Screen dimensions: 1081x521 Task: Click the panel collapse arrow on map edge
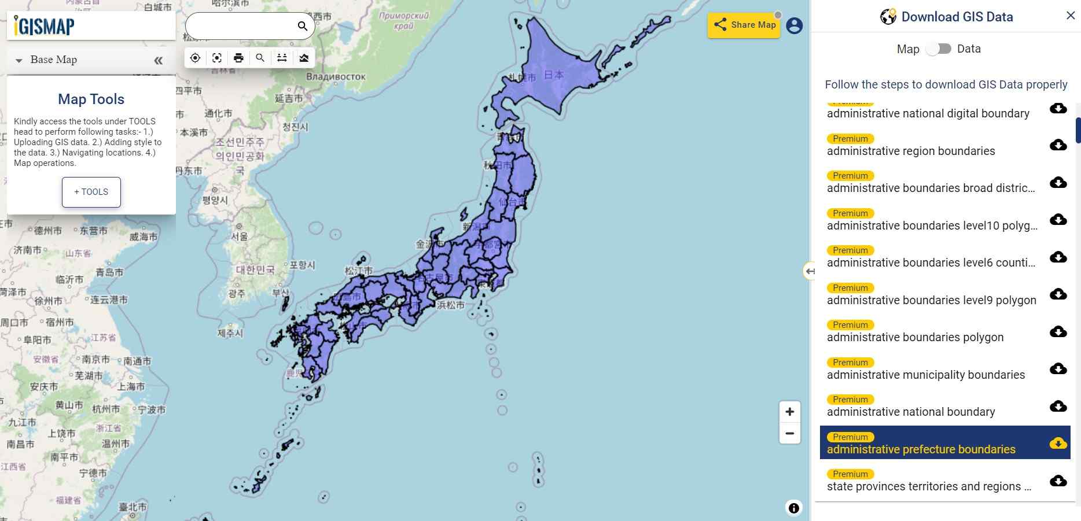810,271
